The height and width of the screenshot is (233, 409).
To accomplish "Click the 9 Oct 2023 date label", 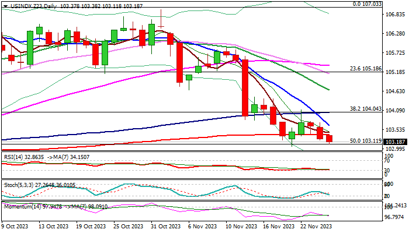I will click(15, 227).
